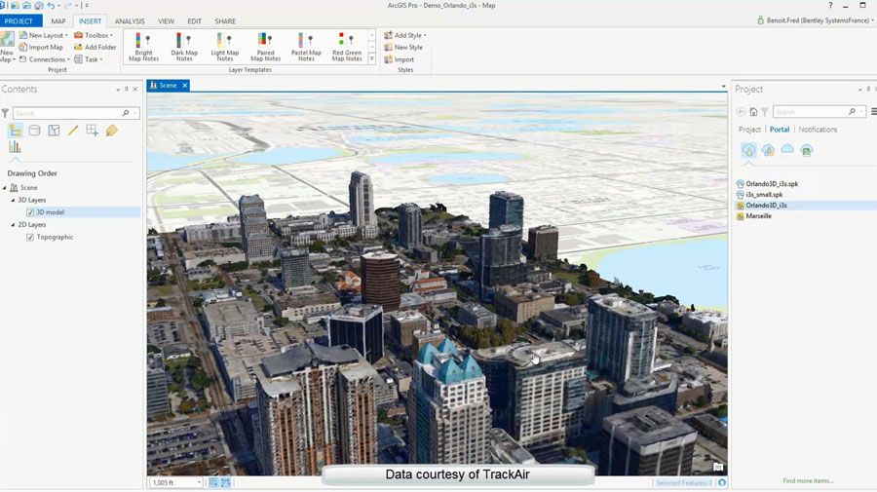Select the Pastel Map Notes template
The image size is (877, 492).
point(306,47)
